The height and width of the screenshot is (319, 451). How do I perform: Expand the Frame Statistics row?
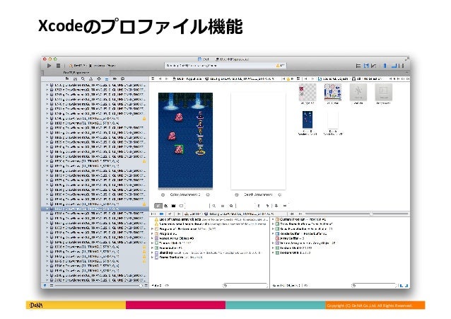(x=153, y=257)
